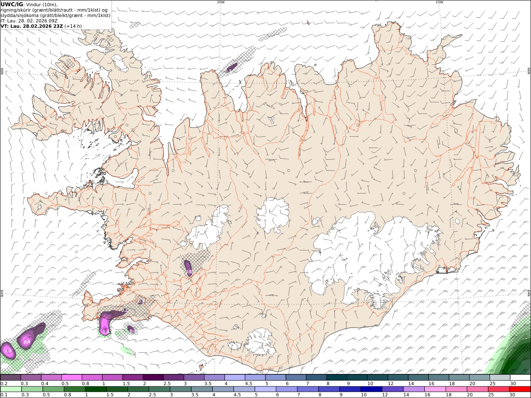Click the 0.5 precipitation value inland in southwest Iceland
This screenshot has height=398, width=531.
[188, 272]
